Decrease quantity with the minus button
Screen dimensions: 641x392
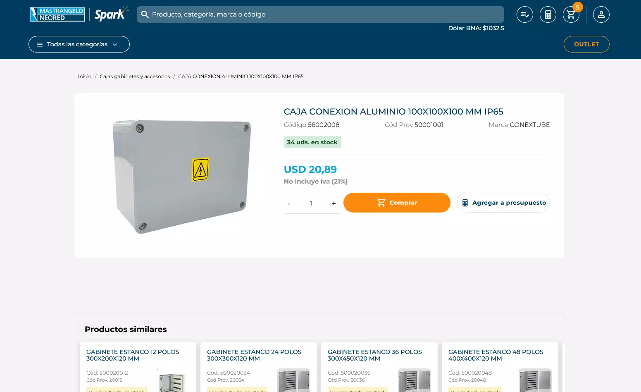[x=289, y=203]
